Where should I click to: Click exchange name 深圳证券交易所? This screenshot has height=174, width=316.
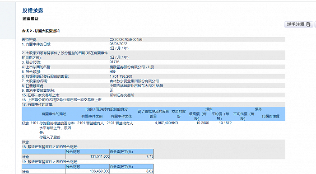click(x=122, y=95)
